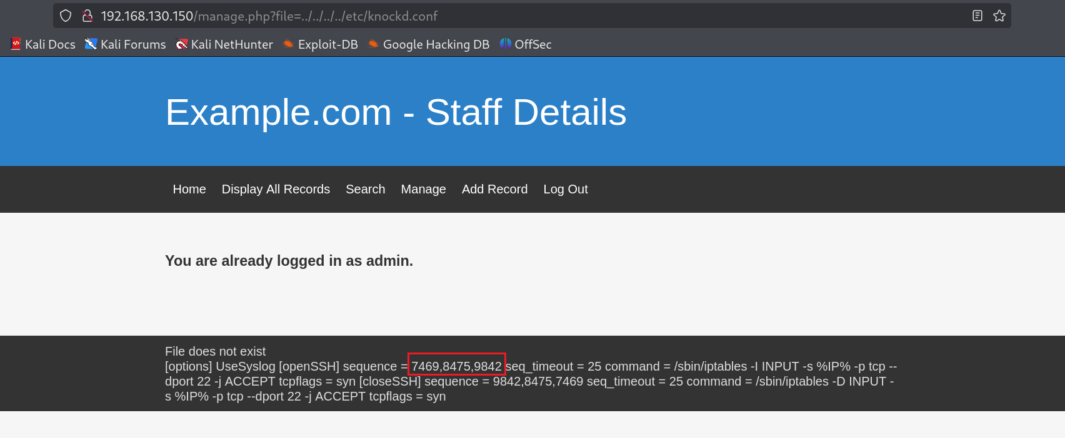The image size is (1065, 438).
Task: Focus the URL address field
Action: click(x=500, y=16)
